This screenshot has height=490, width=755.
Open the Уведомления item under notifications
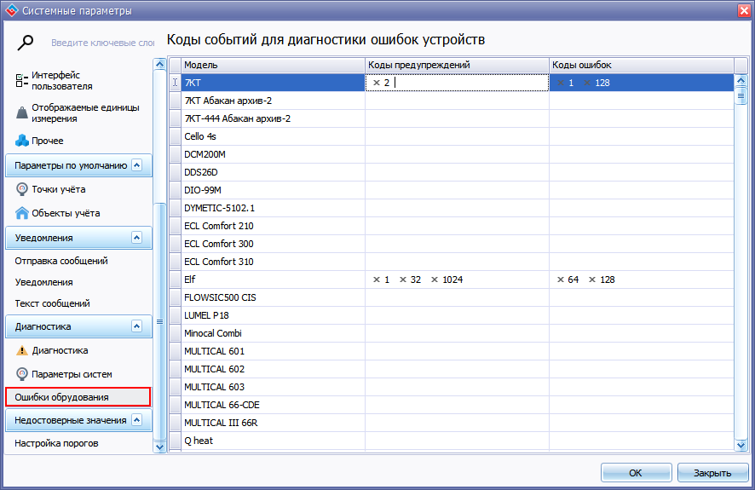[43, 282]
